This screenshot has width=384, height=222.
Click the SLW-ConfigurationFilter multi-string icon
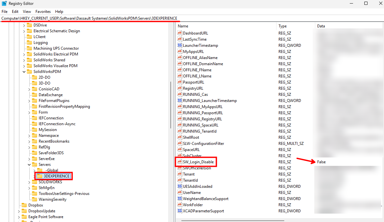point(180,143)
